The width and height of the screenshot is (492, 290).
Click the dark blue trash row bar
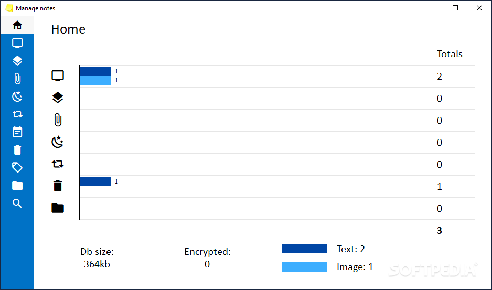click(x=95, y=182)
